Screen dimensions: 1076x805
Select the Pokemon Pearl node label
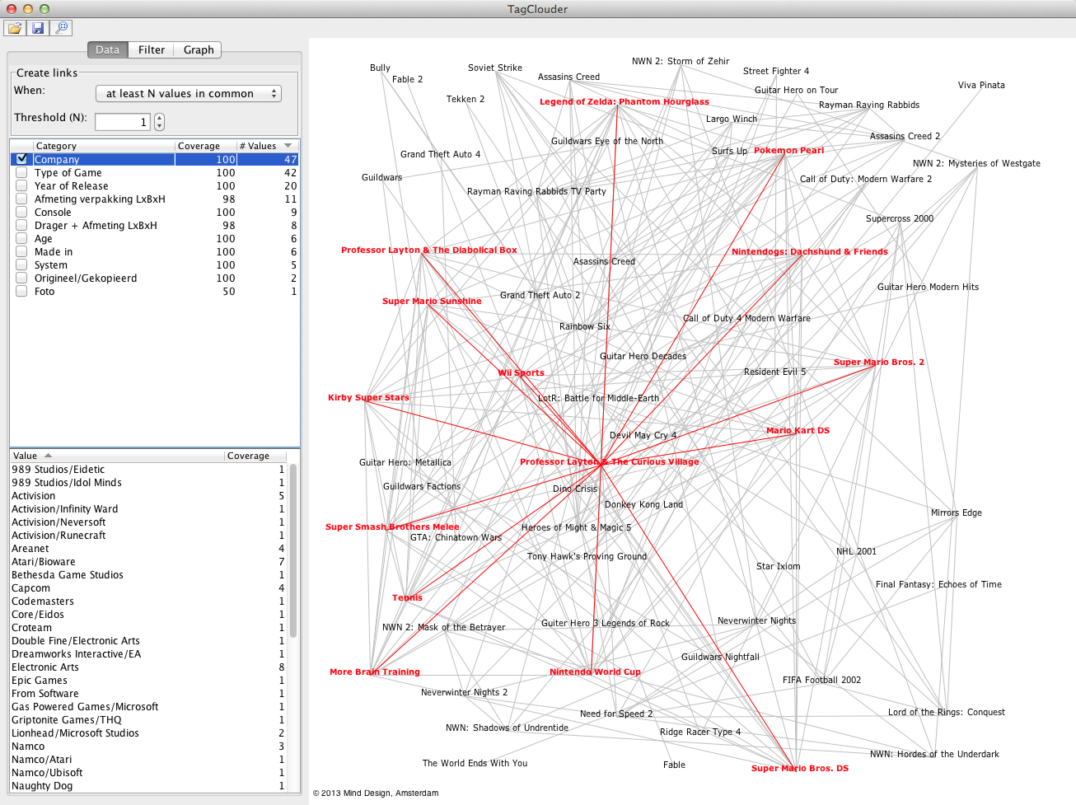[x=788, y=151]
